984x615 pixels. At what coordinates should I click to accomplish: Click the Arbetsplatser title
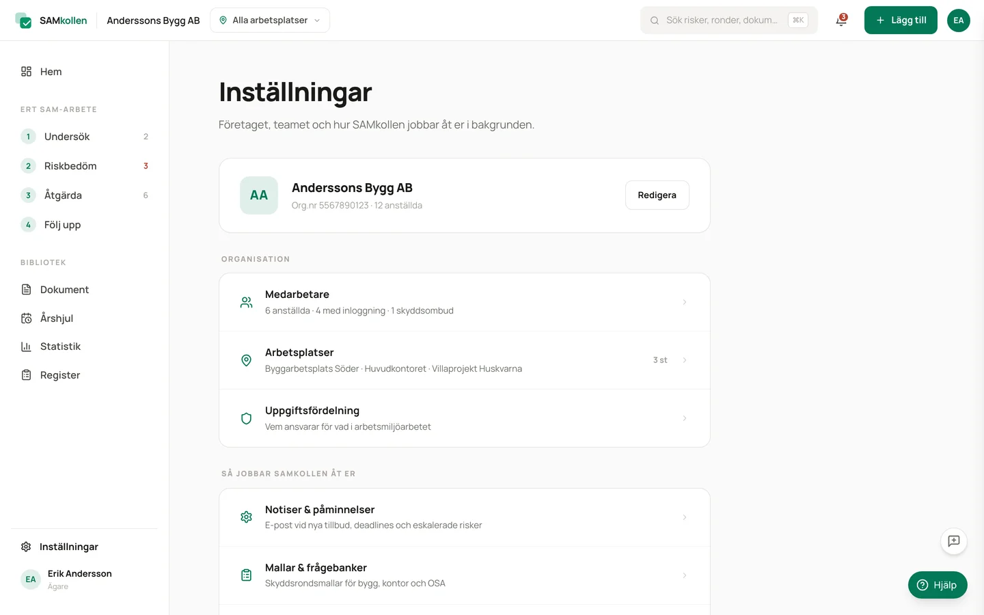[x=299, y=353]
